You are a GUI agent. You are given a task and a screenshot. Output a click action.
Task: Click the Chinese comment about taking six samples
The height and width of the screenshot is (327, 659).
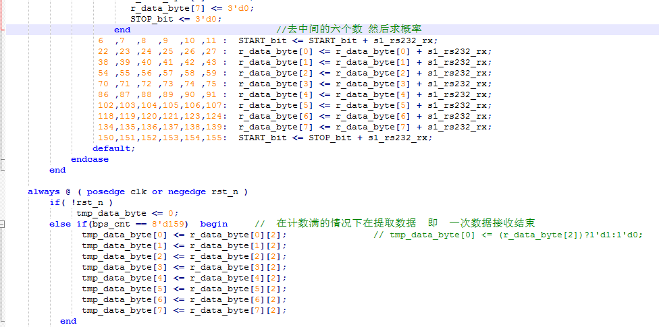point(349,30)
